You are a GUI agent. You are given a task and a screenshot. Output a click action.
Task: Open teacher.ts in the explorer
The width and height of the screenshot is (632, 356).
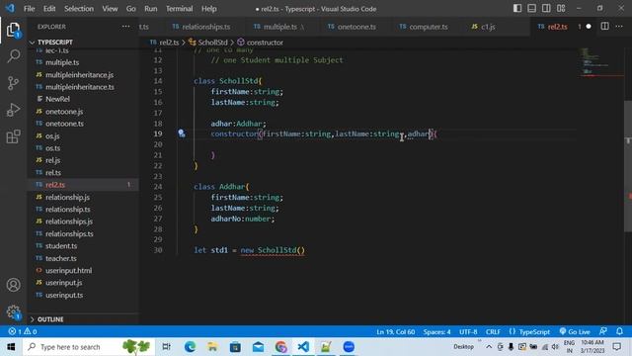pyautogui.click(x=61, y=258)
